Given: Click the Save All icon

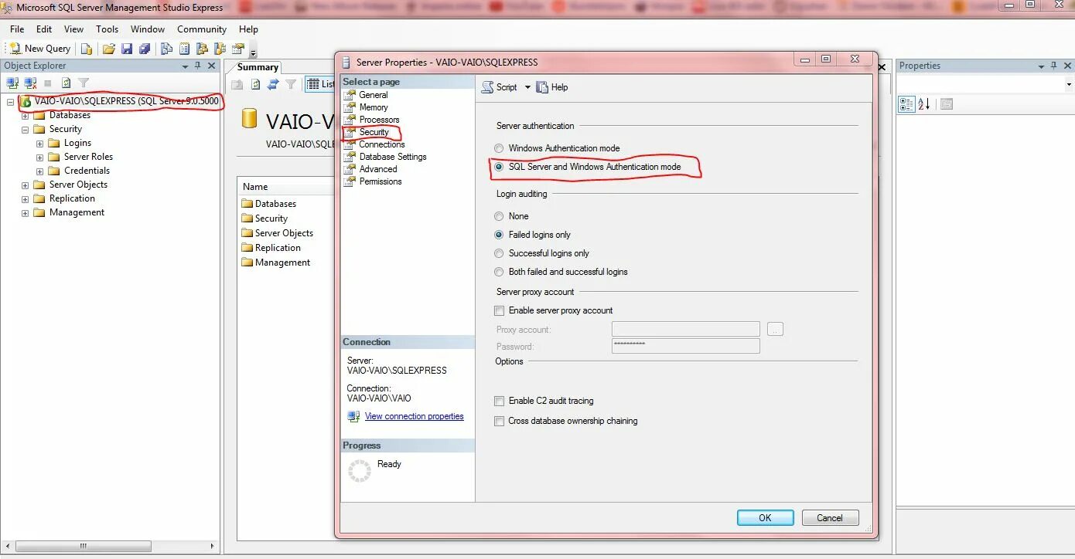Looking at the screenshot, I should click(145, 49).
